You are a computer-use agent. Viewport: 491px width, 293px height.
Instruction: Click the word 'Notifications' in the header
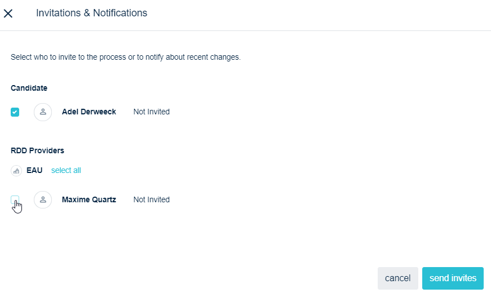(119, 13)
